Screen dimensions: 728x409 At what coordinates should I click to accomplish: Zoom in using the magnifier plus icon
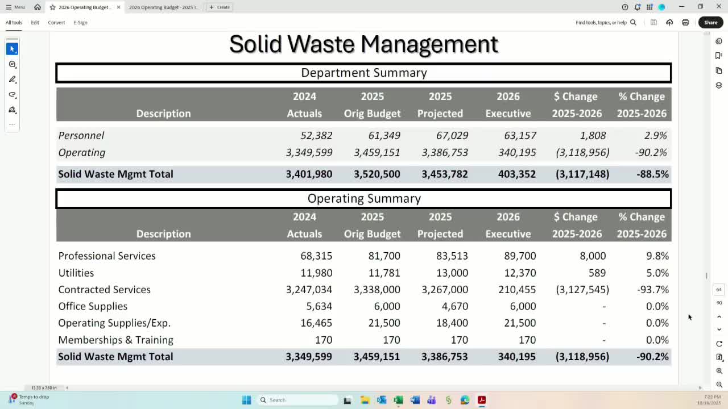[x=719, y=371]
